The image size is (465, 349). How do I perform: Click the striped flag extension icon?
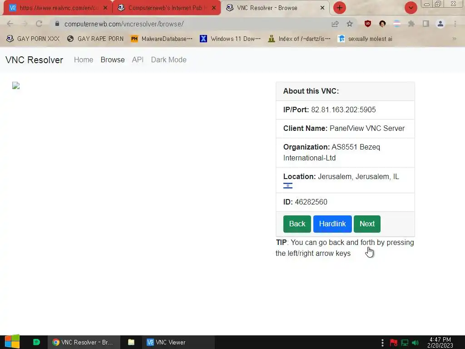click(x=397, y=24)
